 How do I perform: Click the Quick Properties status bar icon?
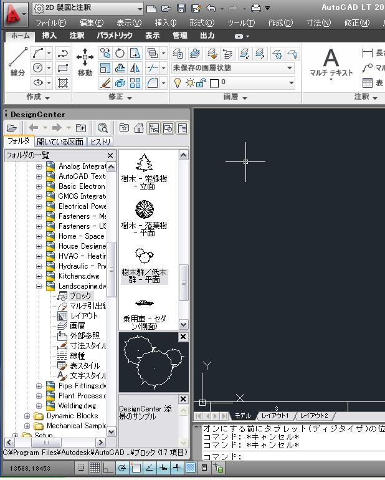(x=204, y=468)
